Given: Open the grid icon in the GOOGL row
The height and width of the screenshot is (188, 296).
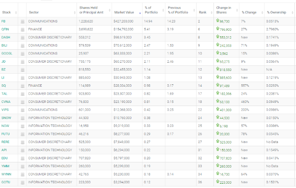Looking at the screenshot, I should click(22, 54).
